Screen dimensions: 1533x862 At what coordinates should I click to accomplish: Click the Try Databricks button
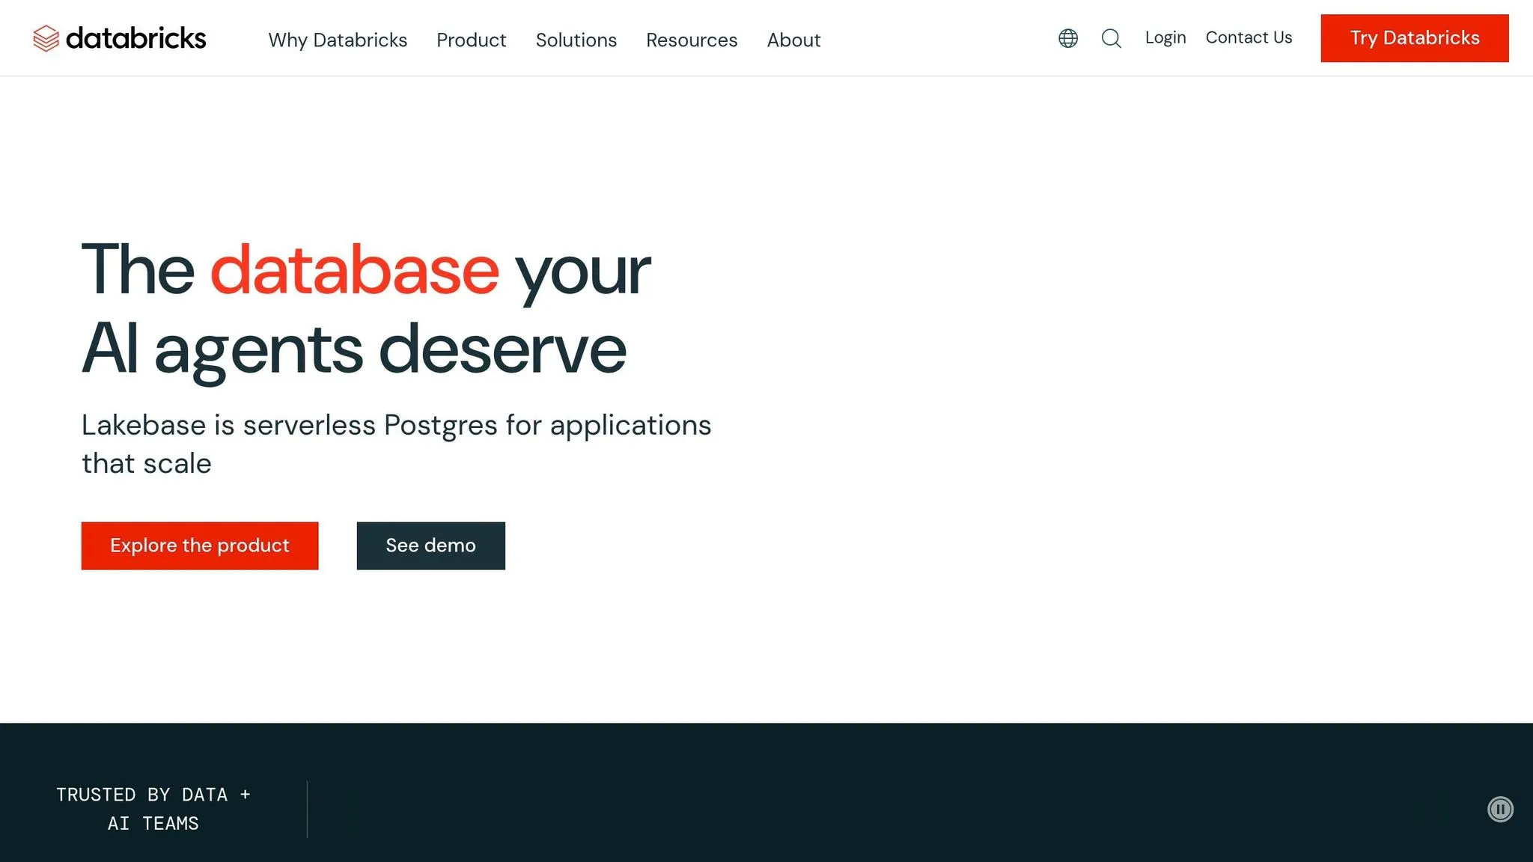pos(1415,38)
